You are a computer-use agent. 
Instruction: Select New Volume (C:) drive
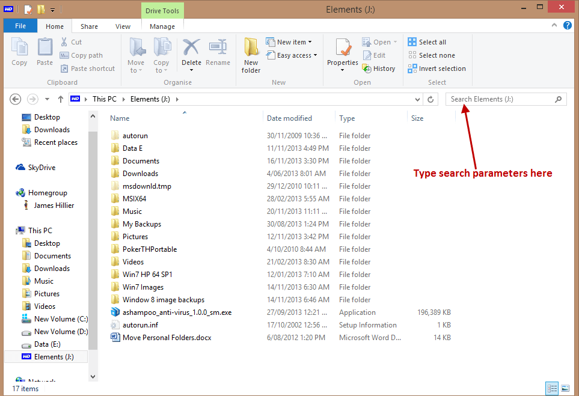(x=55, y=319)
